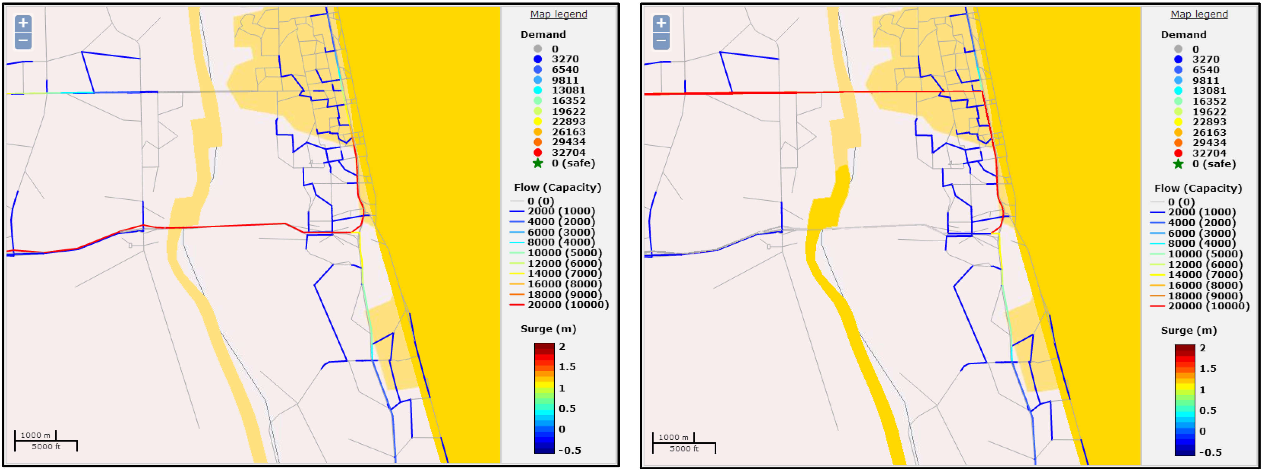Zoom in on the right map
The height and width of the screenshot is (473, 1265).
(x=661, y=23)
